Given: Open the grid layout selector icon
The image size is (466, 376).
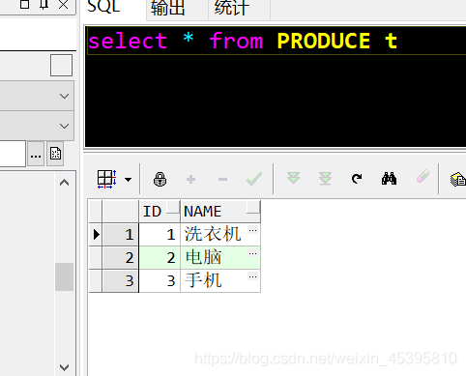Looking at the screenshot, I should tap(106, 179).
